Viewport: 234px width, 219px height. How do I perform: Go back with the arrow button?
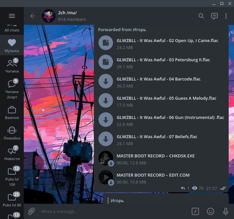pyautogui.click(x=33, y=16)
